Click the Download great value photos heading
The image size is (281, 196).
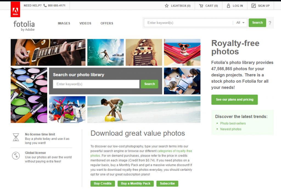tap(138, 133)
